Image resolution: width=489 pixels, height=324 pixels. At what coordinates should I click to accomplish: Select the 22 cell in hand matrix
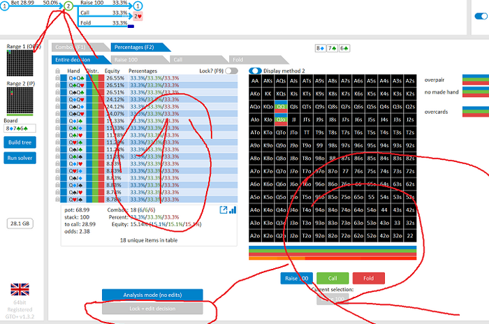pyautogui.click(x=410, y=236)
